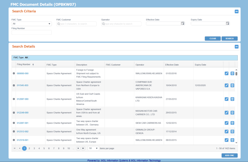Go to page 5 of results
The width and height of the screenshot is (248, 162).
click(44, 148)
